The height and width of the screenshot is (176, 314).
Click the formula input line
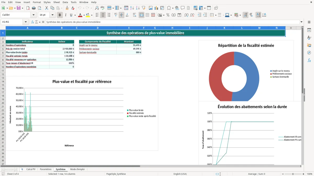[172, 22]
